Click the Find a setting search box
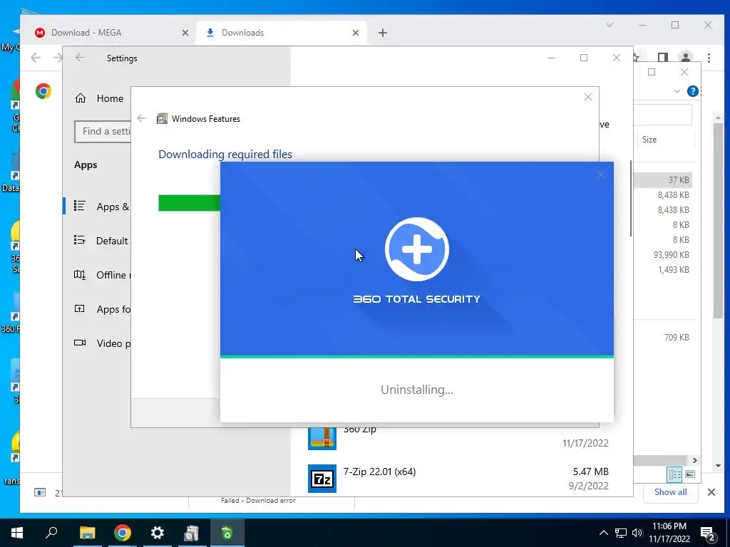The height and width of the screenshot is (547, 730). pyautogui.click(x=103, y=132)
